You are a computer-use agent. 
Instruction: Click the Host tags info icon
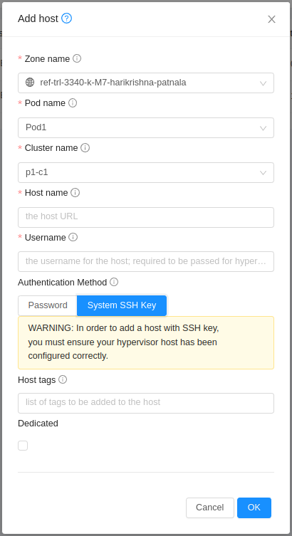[x=63, y=379]
